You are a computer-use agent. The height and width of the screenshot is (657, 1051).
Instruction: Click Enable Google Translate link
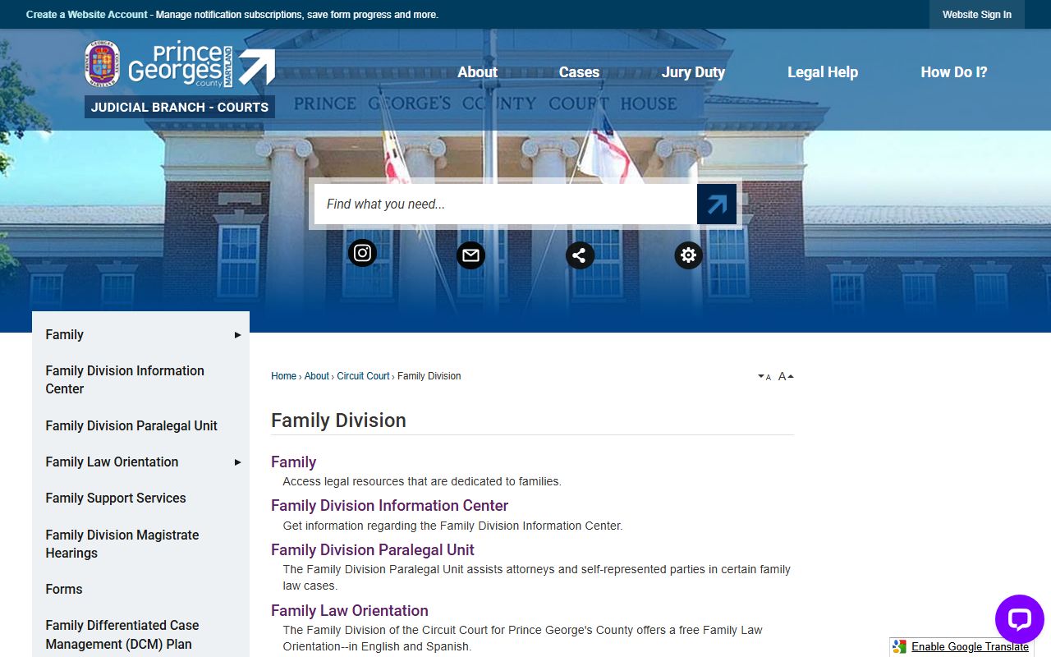[970, 647]
